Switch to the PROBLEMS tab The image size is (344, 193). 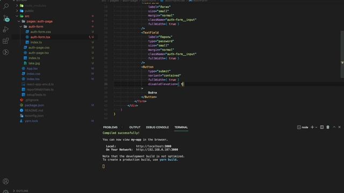(x=110, y=127)
